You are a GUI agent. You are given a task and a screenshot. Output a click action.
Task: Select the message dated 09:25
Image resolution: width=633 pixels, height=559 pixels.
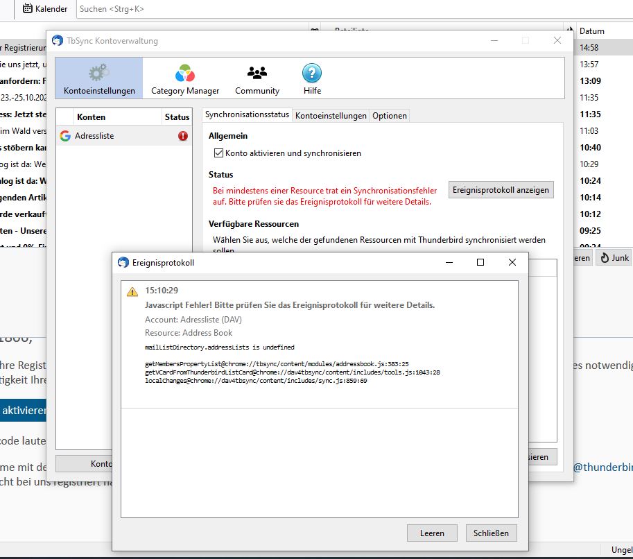tap(590, 231)
